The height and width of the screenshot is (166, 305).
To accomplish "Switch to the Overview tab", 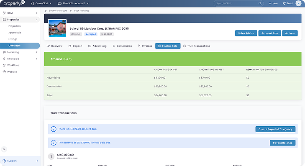I will click(x=55, y=46).
